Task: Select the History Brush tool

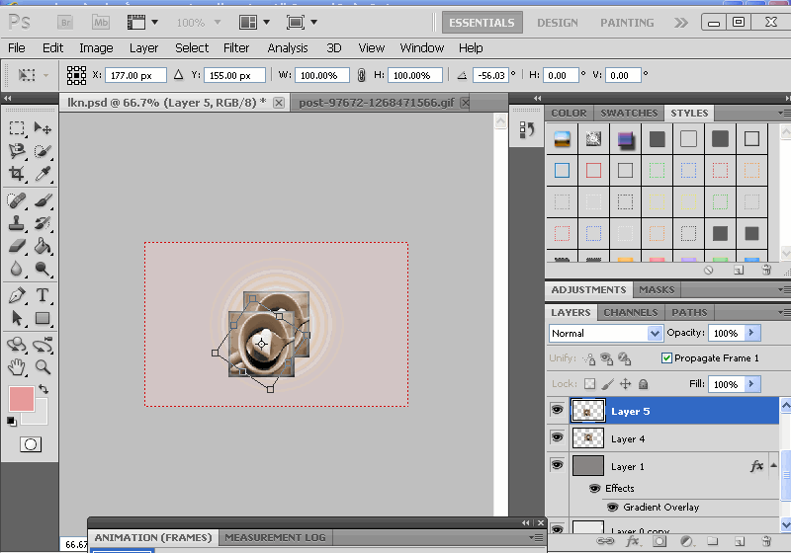Action: pyautogui.click(x=43, y=223)
